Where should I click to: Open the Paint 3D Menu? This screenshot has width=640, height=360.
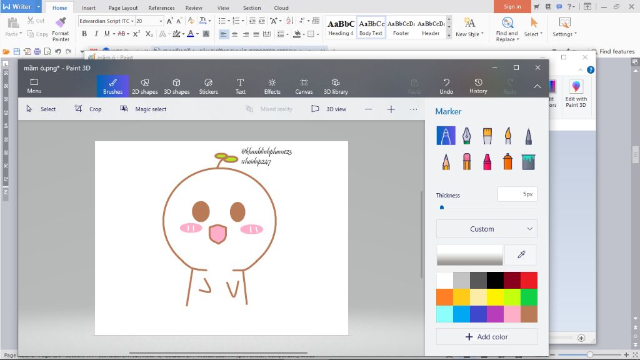tap(34, 86)
